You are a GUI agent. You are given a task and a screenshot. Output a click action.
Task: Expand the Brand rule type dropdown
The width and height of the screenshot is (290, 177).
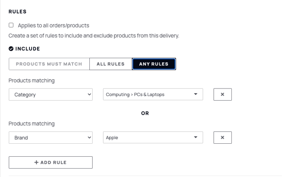pos(51,137)
